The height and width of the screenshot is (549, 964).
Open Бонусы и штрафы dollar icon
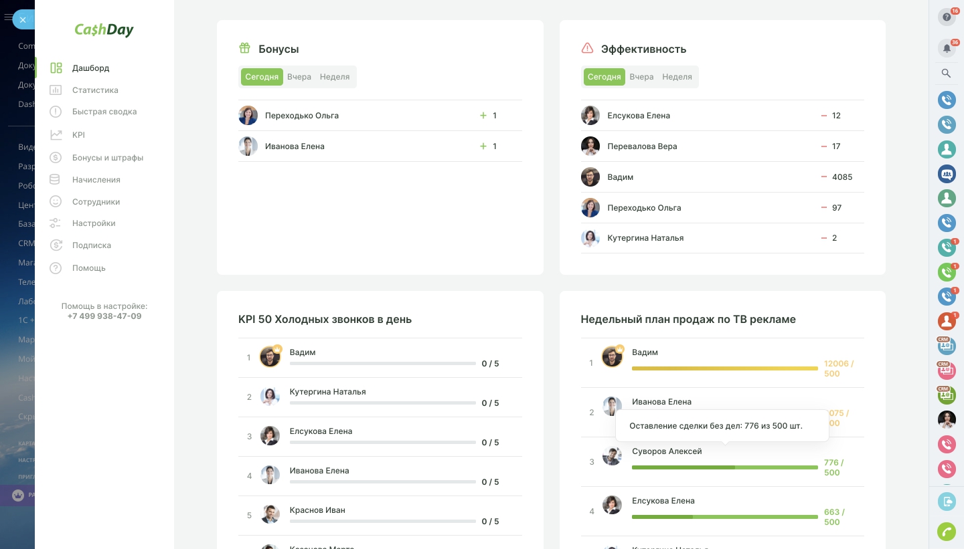[x=57, y=158]
